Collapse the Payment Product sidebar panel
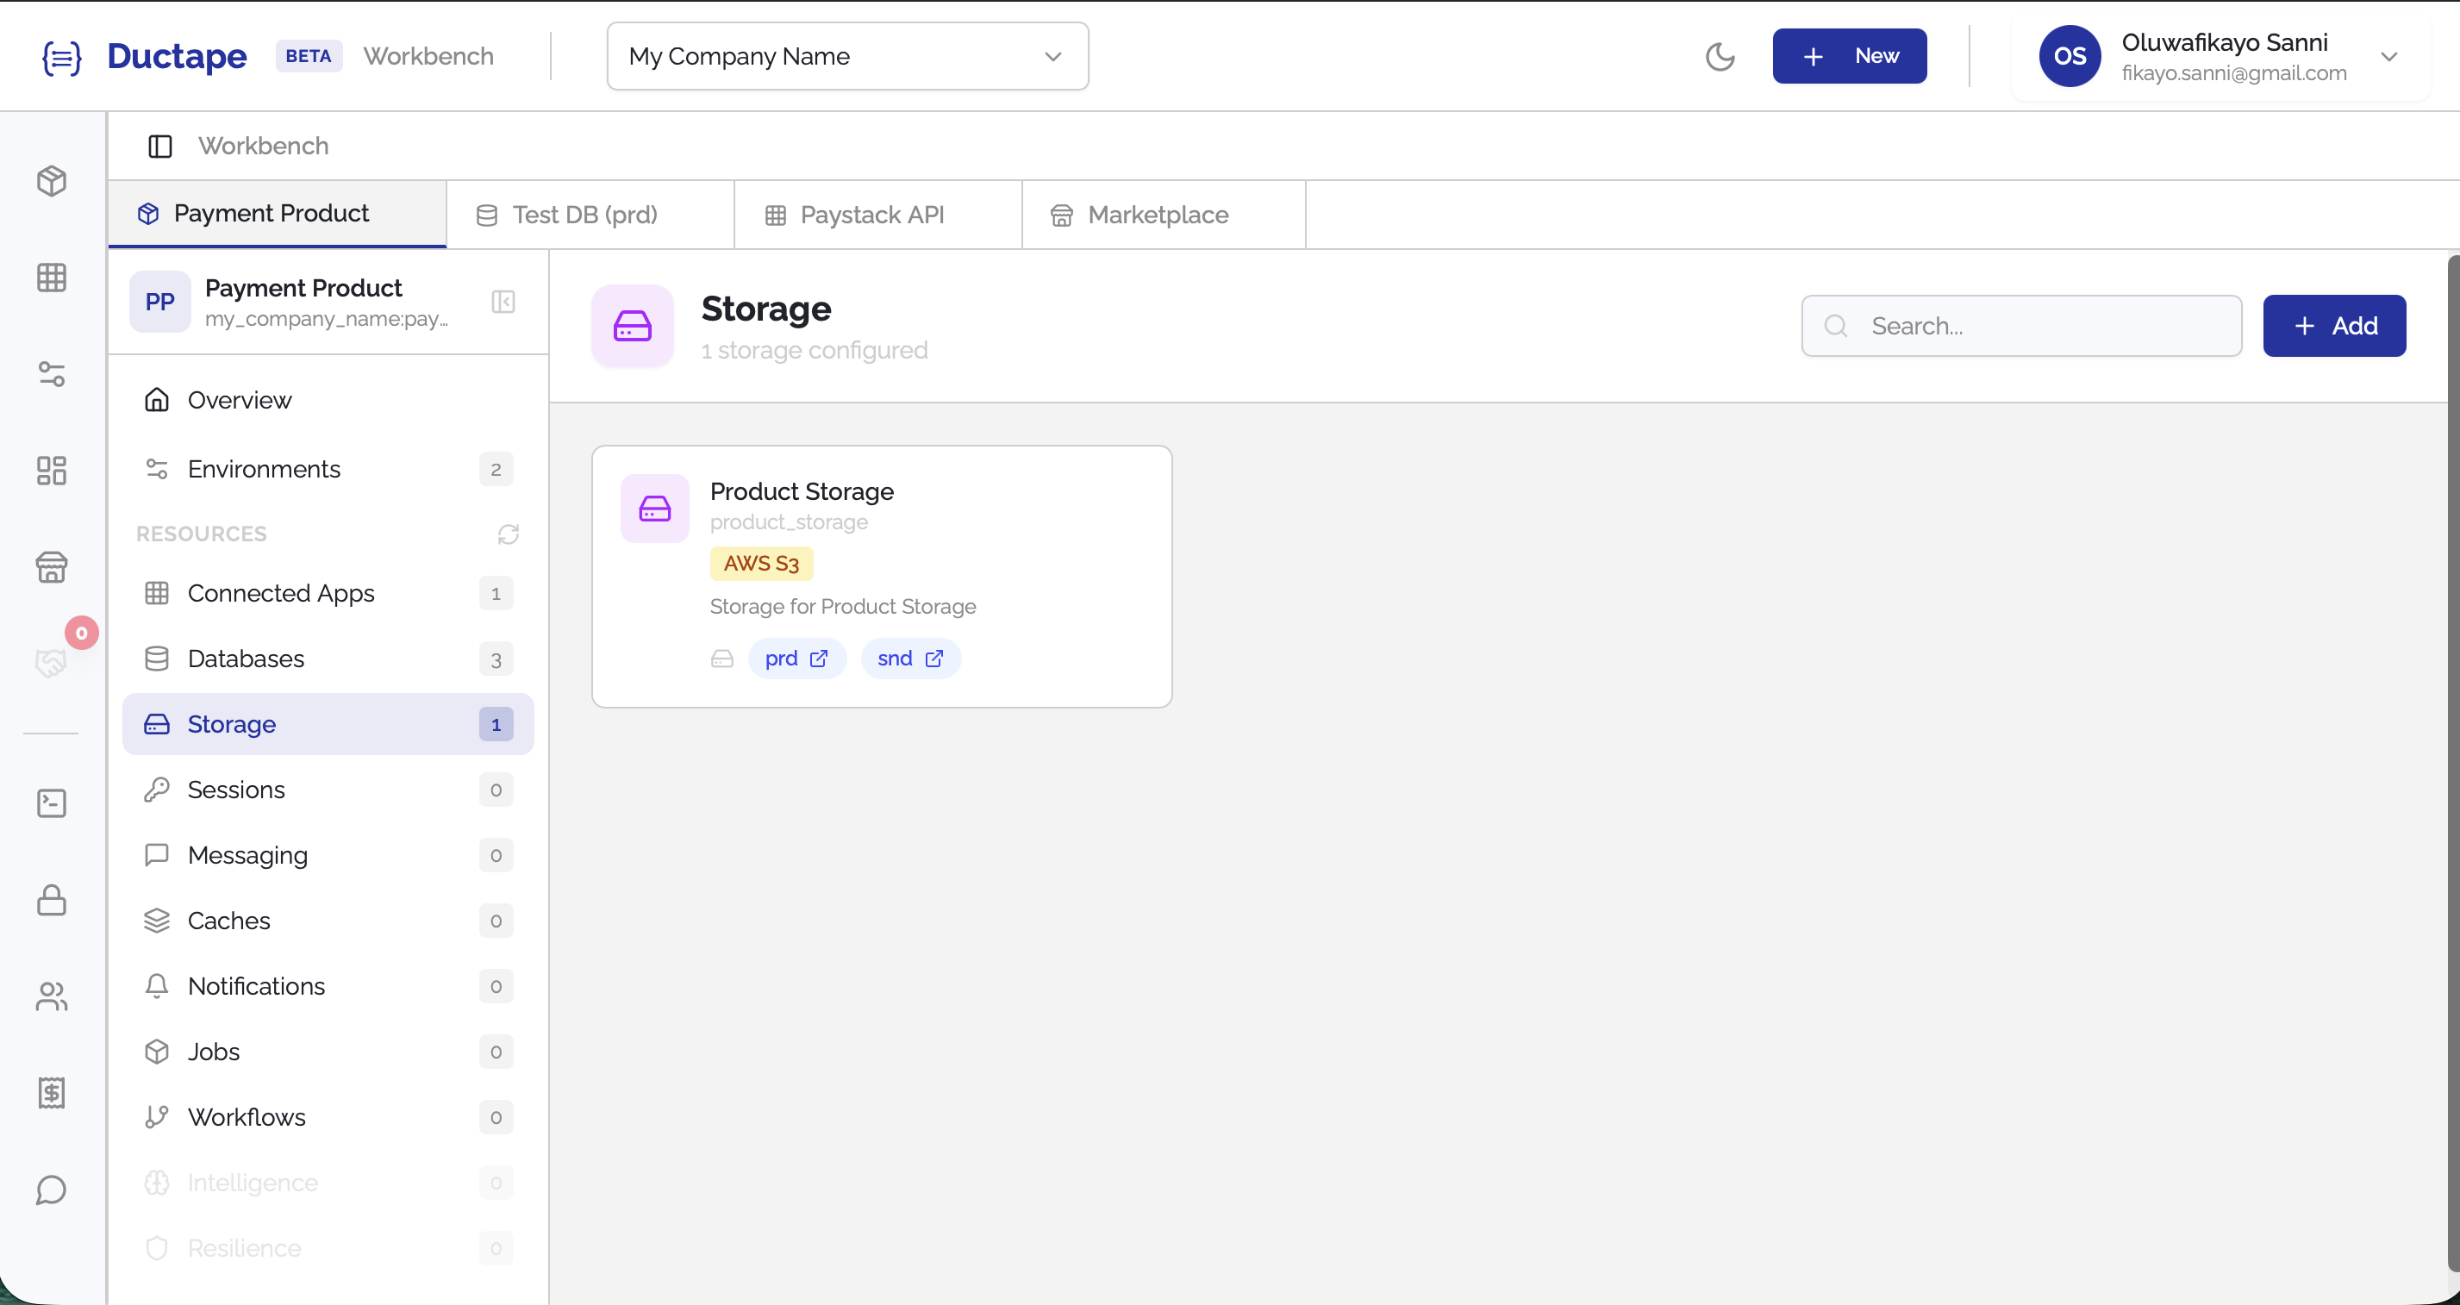This screenshot has height=1305, width=2460. 503,302
